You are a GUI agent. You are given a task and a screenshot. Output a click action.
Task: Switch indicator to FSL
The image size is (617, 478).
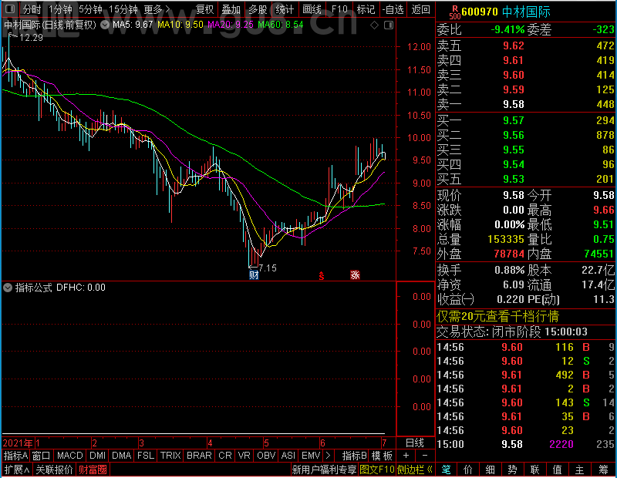click(146, 456)
